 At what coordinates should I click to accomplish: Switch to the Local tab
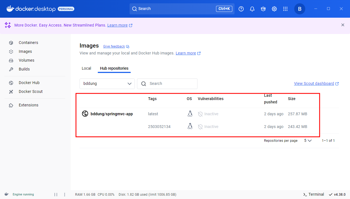(86, 68)
